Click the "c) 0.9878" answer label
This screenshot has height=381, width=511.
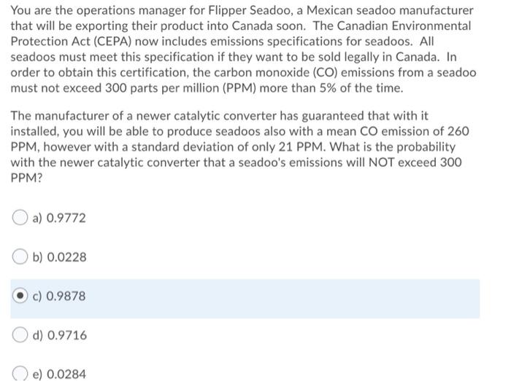[60, 296]
